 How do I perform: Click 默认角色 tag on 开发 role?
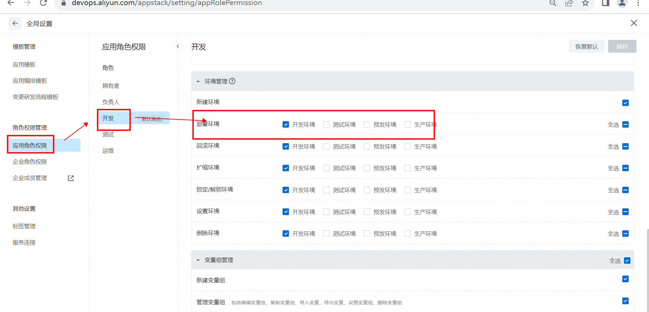click(x=151, y=119)
